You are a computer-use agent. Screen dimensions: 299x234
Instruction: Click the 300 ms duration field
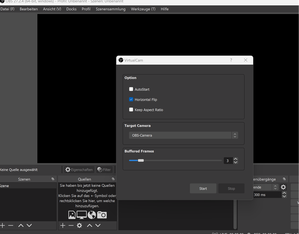pyautogui.click(x=267, y=195)
